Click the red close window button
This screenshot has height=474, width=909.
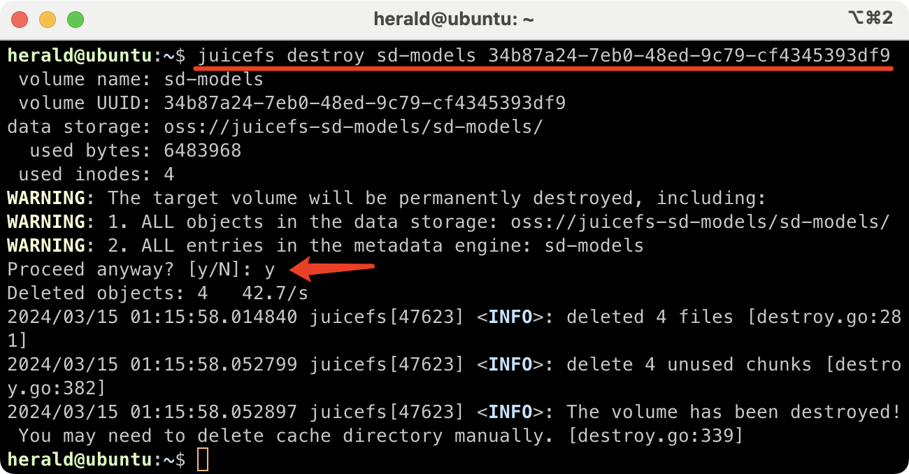coord(20,20)
